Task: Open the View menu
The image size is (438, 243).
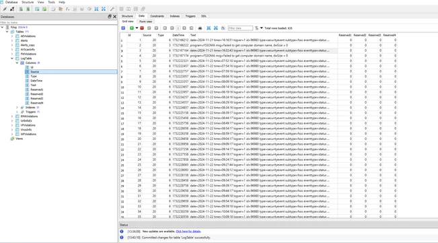Action: 41,2
